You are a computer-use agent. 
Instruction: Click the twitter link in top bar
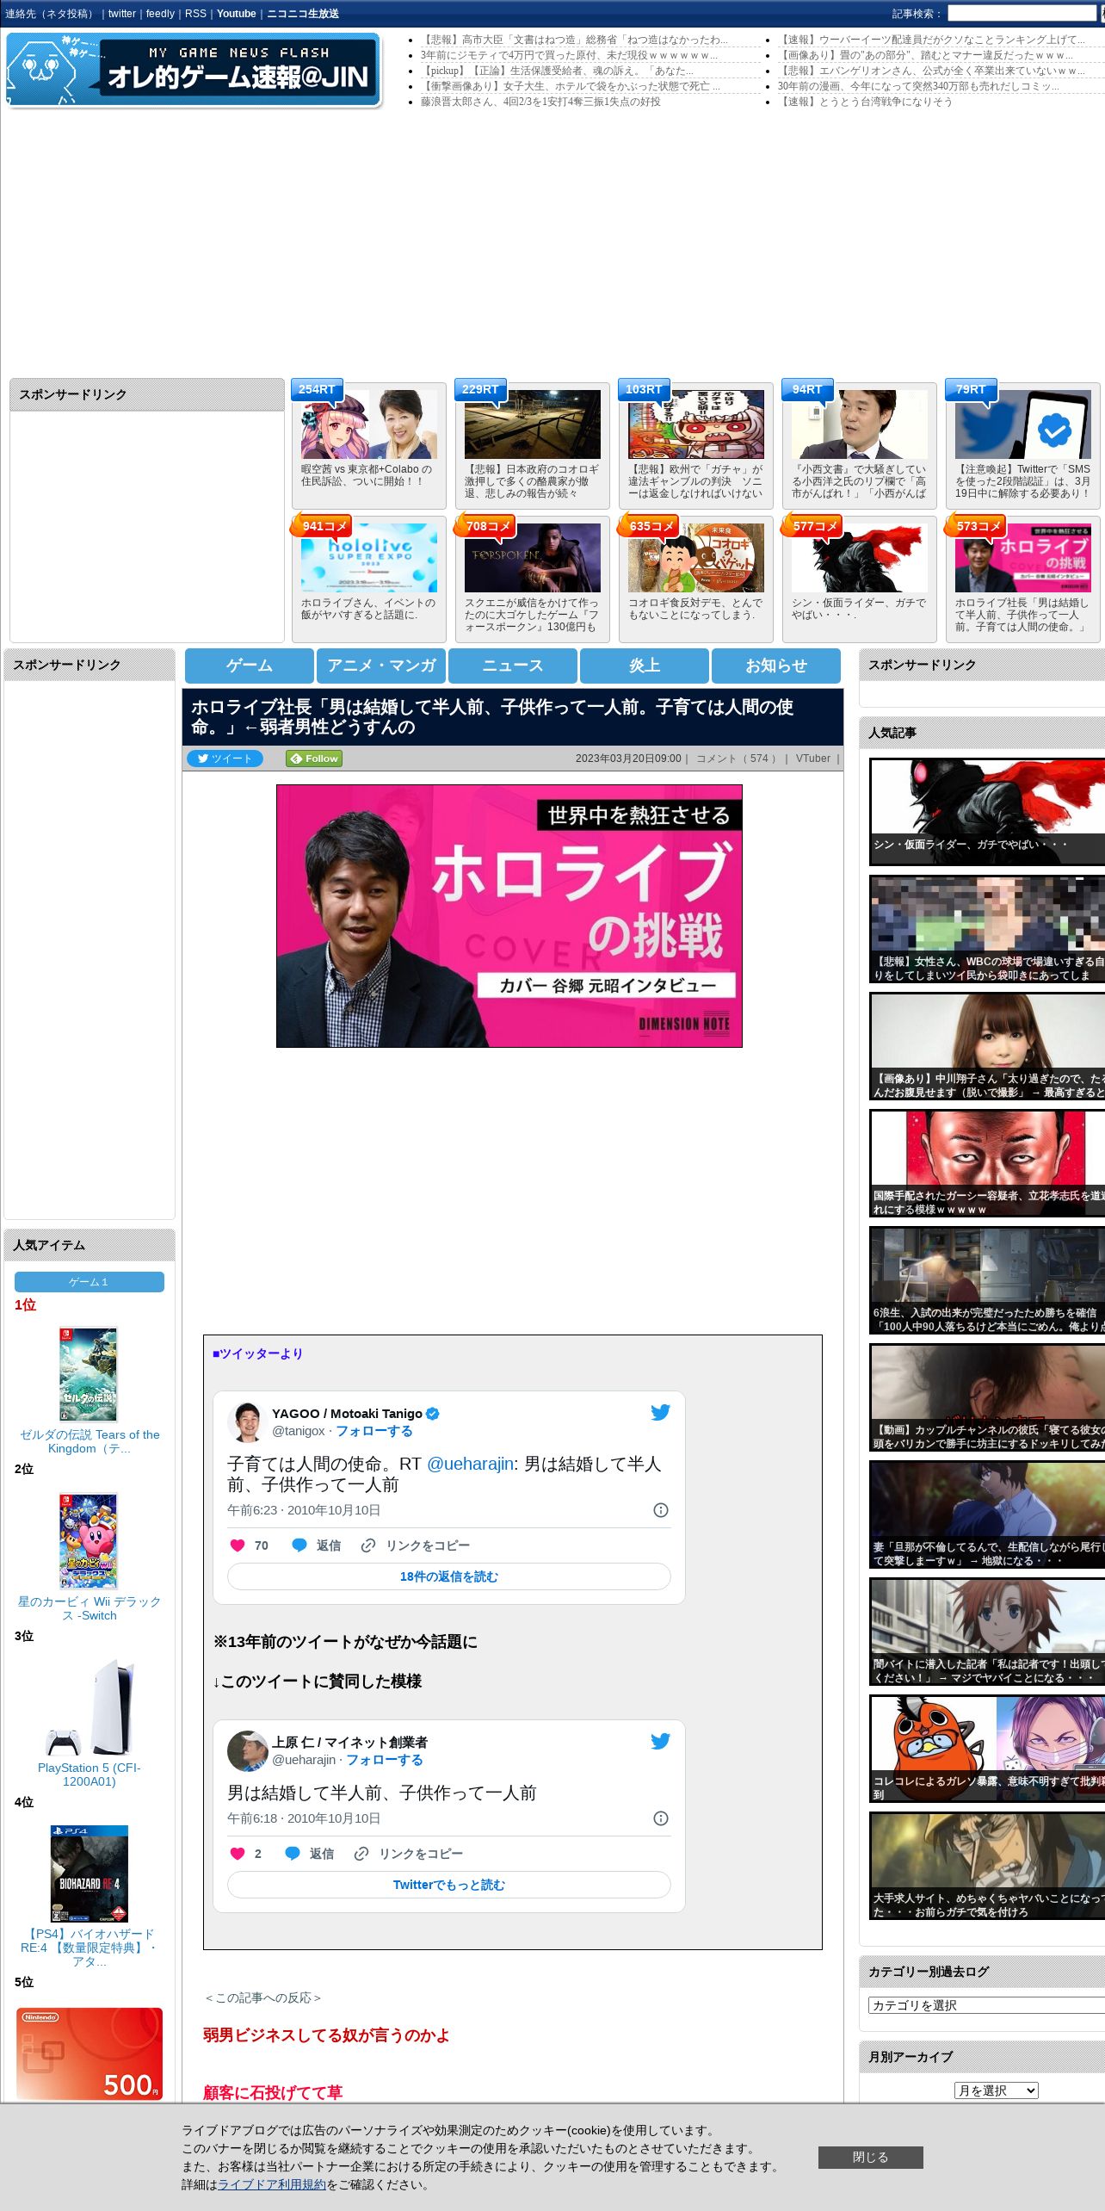tap(122, 14)
